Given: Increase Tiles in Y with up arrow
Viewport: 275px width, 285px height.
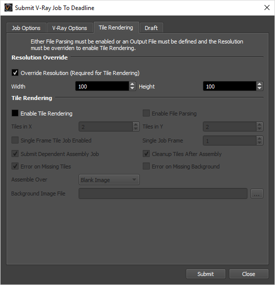Looking at the screenshot, I should (259, 124).
